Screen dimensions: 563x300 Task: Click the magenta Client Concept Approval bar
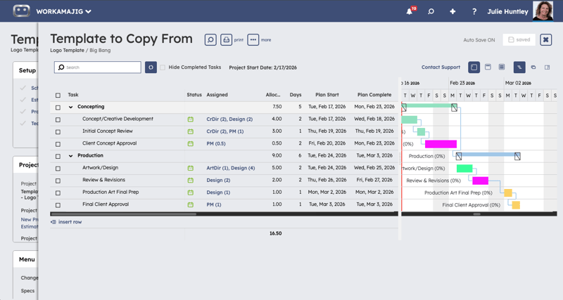(x=441, y=144)
